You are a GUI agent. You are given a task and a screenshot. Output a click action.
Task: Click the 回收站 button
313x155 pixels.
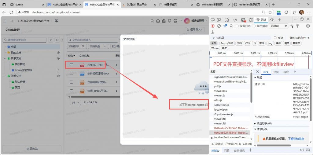32,149
